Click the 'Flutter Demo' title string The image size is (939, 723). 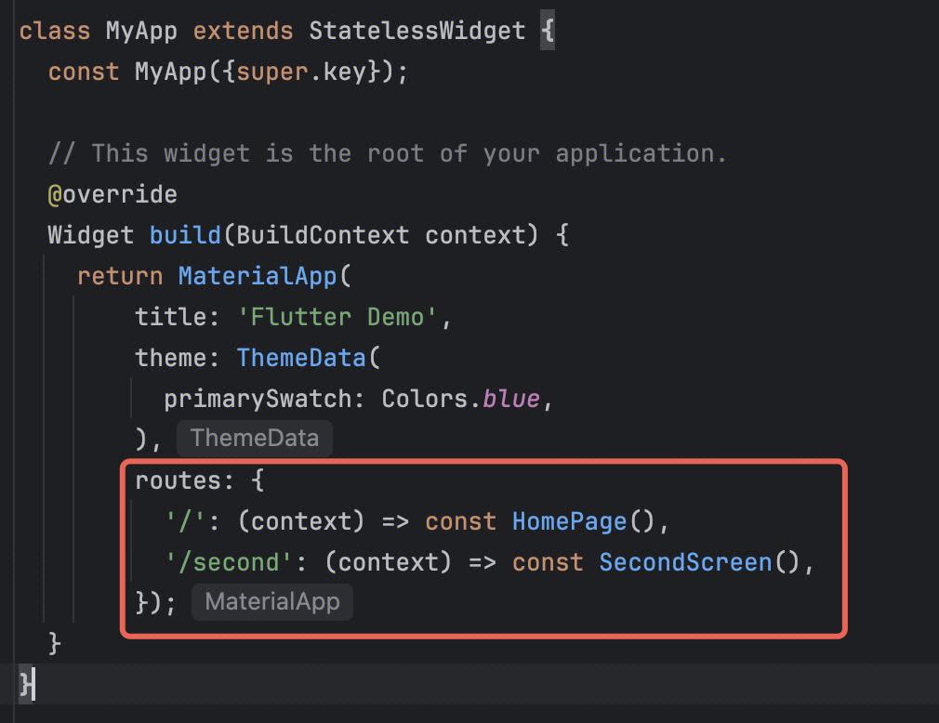[337, 317]
